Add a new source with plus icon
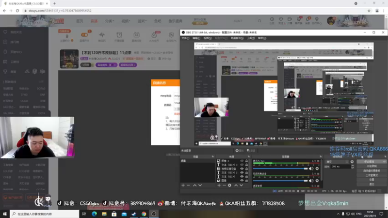The height and width of the screenshot is (218, 388). tap(219, 186)
